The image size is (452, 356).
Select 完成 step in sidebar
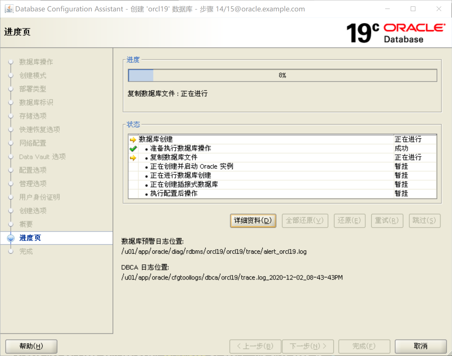pos(26,251)
